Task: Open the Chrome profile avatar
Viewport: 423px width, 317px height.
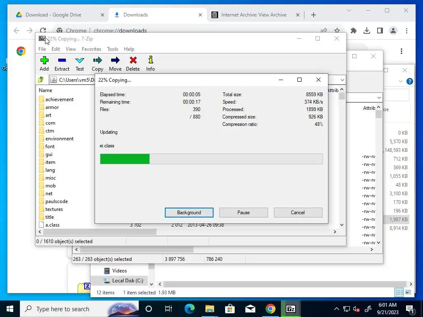Action: tap(393, 31)
